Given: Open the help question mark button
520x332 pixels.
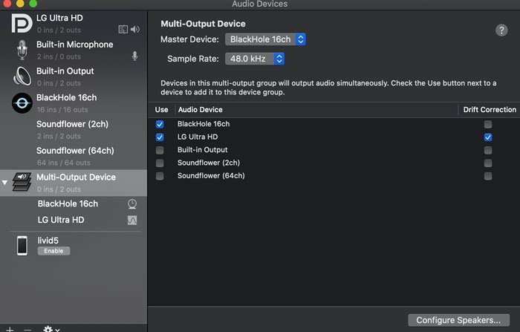Looking at the screenshot, I should 501,30.
